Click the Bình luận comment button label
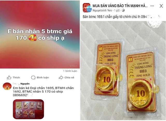This screenshot has width=166, height=121. pyautogui.click(x=43, y=77)
